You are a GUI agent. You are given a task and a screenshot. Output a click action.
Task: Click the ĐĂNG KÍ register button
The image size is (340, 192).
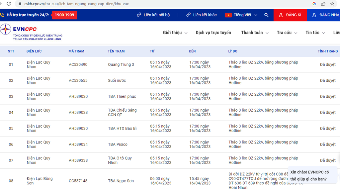pos(290,15)
